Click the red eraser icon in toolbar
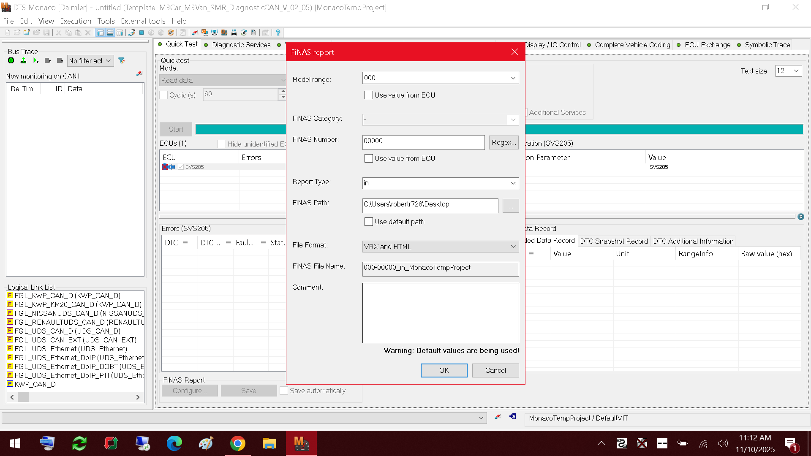Image resolution: width=811 pixels, height=456 pixels. tap(195, 33)
